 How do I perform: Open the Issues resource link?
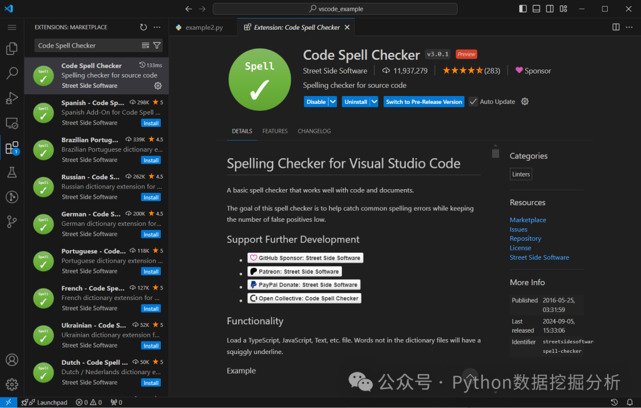pos(518,230)
